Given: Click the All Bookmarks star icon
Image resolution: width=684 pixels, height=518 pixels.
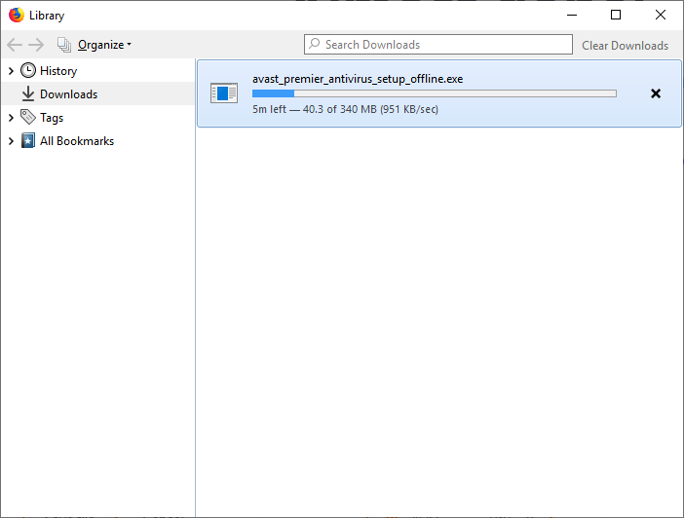Looking at the screenshot, I should [28, 140].
